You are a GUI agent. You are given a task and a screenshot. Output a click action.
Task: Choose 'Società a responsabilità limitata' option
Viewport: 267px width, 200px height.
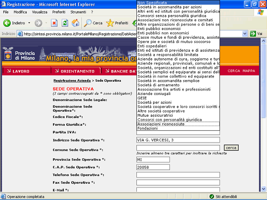178,55
